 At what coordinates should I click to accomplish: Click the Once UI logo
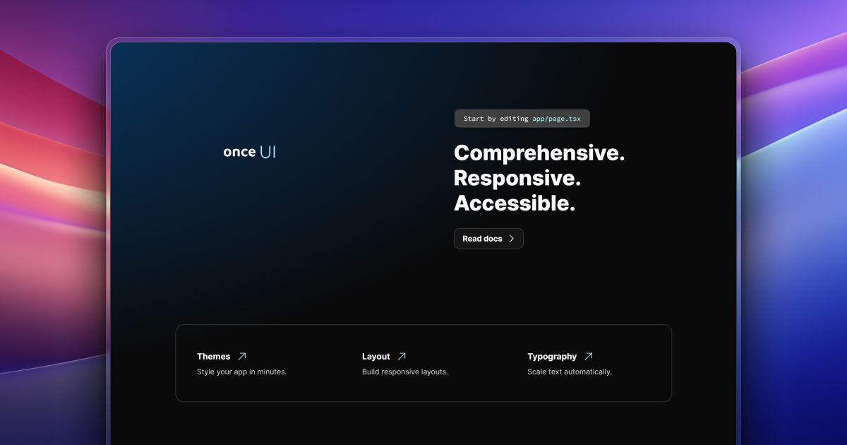pos(249,151)
